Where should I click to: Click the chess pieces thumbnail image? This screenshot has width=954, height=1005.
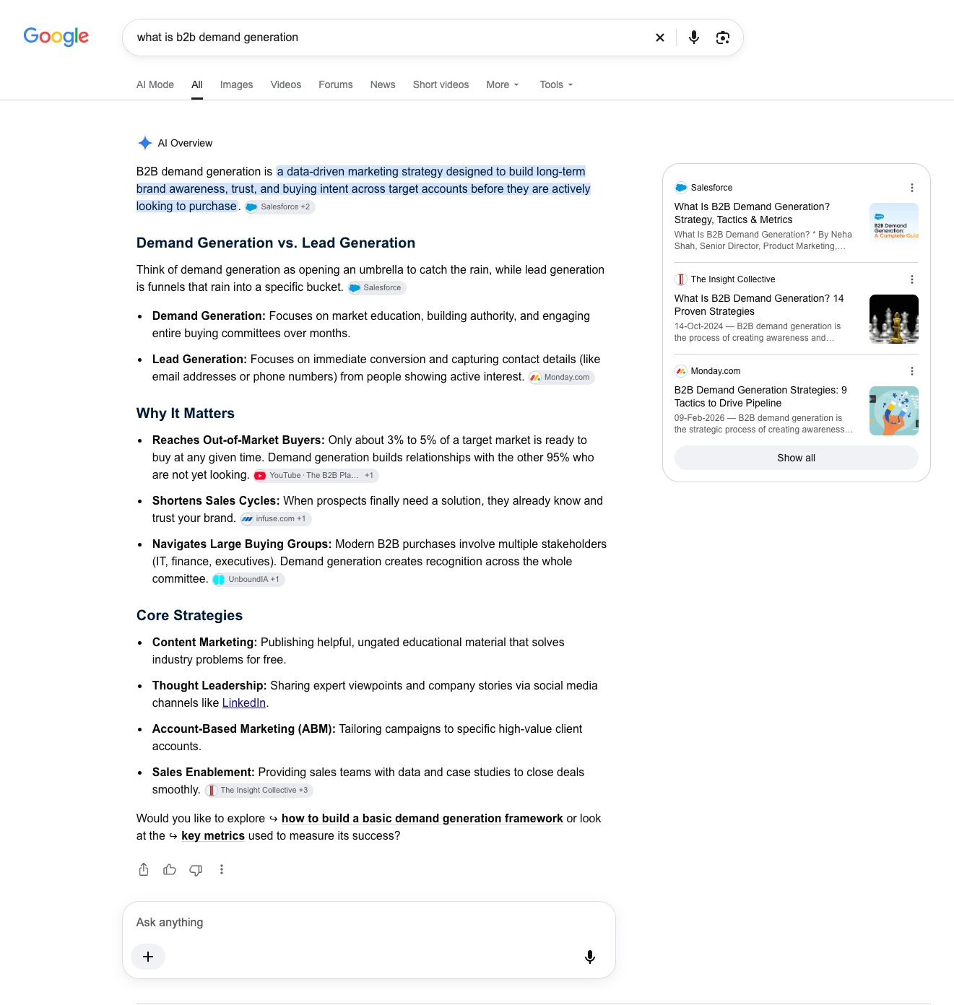point(894,319)
